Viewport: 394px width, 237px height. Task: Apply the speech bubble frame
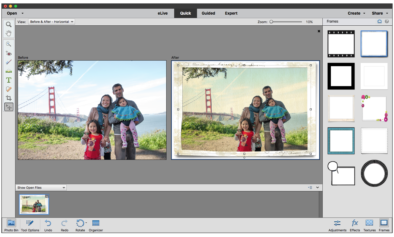[x=341, y=173]
